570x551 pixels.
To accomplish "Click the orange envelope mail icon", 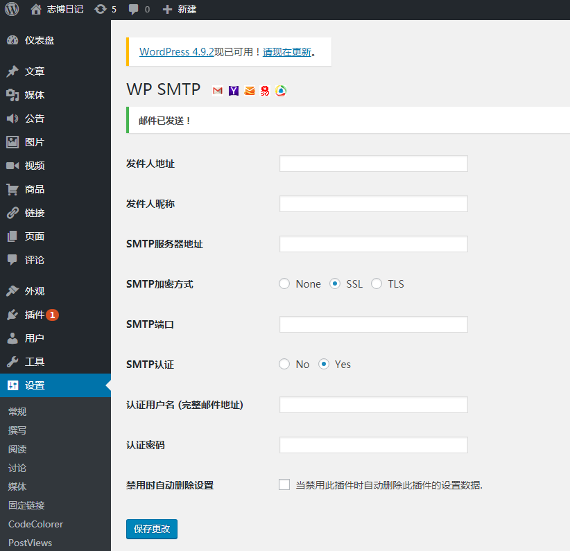I will point(250,91).
